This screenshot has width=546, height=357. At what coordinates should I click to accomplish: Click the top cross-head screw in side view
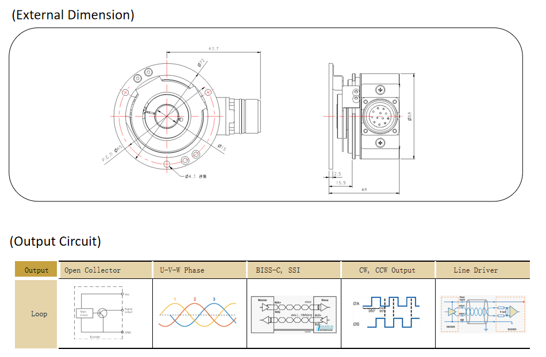tap(380, 90)
